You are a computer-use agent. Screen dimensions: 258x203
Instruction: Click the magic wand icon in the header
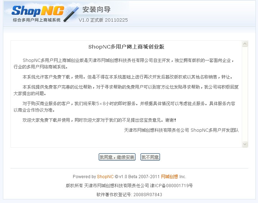(71, 14)
